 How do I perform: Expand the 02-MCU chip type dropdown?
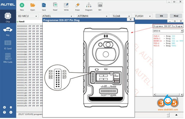tap(29, 16)
